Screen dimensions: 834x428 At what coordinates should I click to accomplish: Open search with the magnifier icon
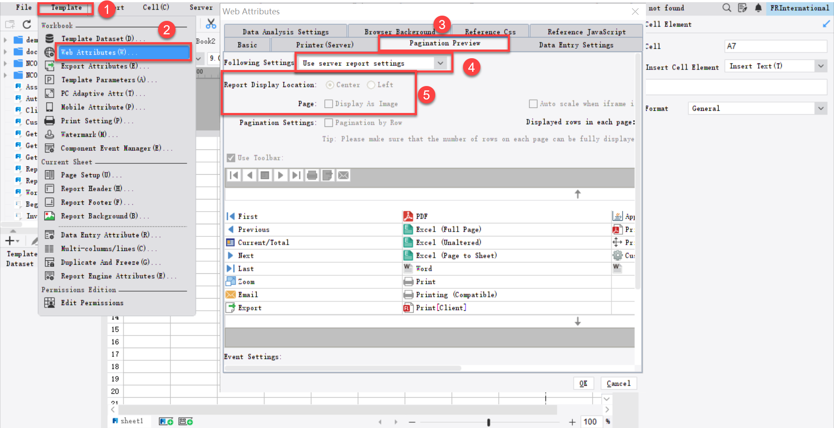[x=727, y=7]
